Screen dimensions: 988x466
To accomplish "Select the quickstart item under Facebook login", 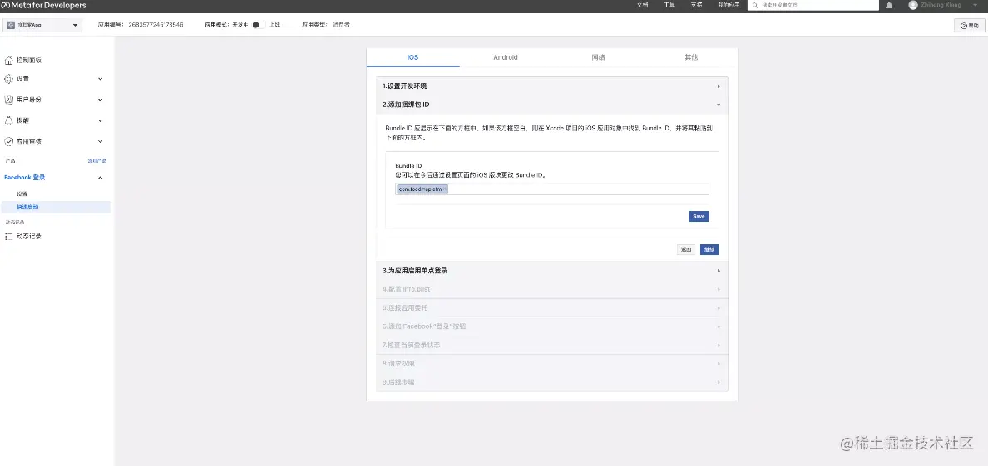I will click(x=56, y=207).
